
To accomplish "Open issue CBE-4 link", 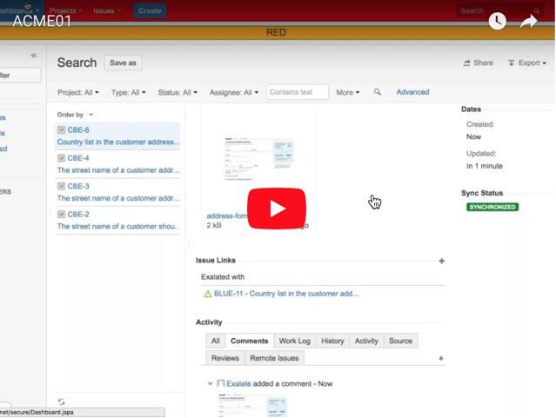I will click(78, 158).
